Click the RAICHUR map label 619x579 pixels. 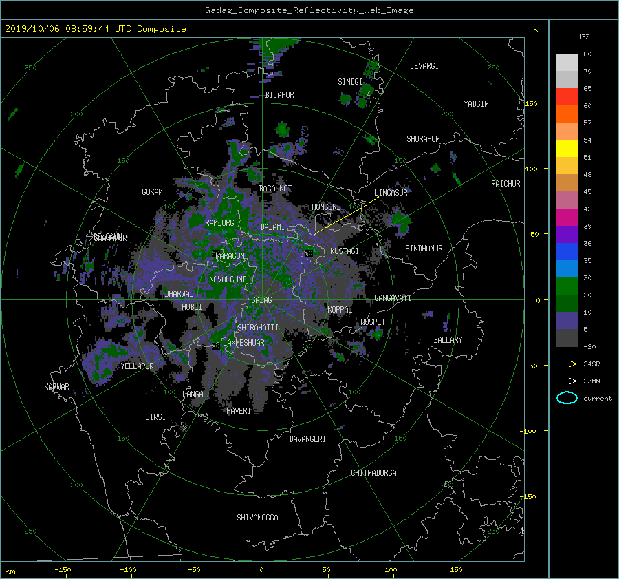pyautogui.click(x=506, y=184)
